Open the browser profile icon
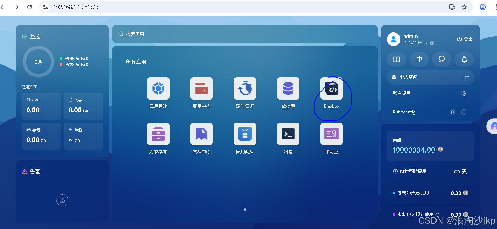The image size is (497, 229). point(483,7)
